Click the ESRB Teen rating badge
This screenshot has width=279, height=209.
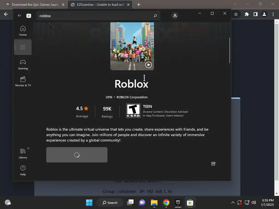[133, 110]
